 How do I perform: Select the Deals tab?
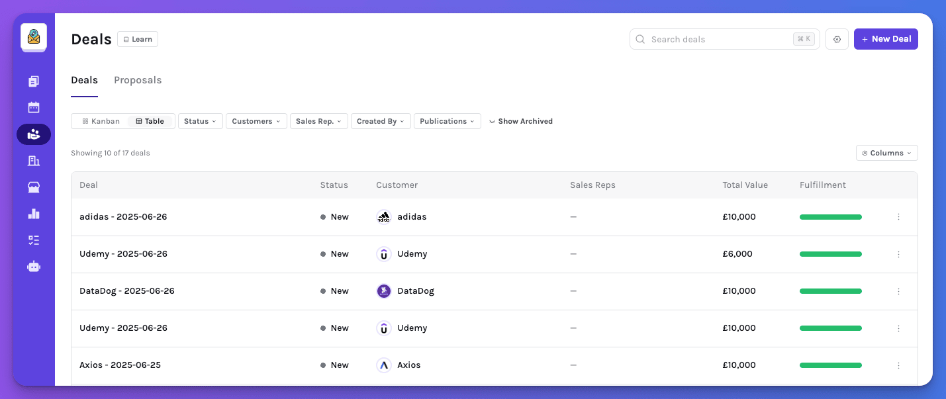[84, 80]
